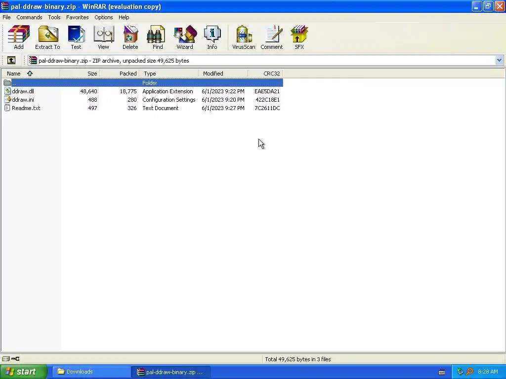The height and width of the screenshot is (379, 506).
Task: Click the drive icon in status bar
Action: [x=6, y=359]
